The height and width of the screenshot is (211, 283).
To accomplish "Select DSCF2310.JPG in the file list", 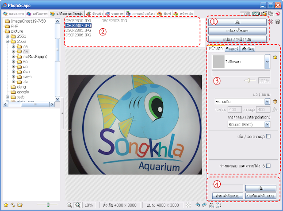I will point(78,21).
